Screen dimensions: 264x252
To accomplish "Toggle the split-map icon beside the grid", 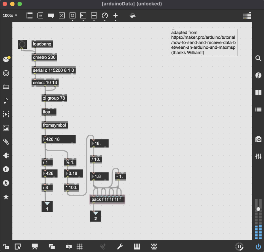I will click(69, 247).
